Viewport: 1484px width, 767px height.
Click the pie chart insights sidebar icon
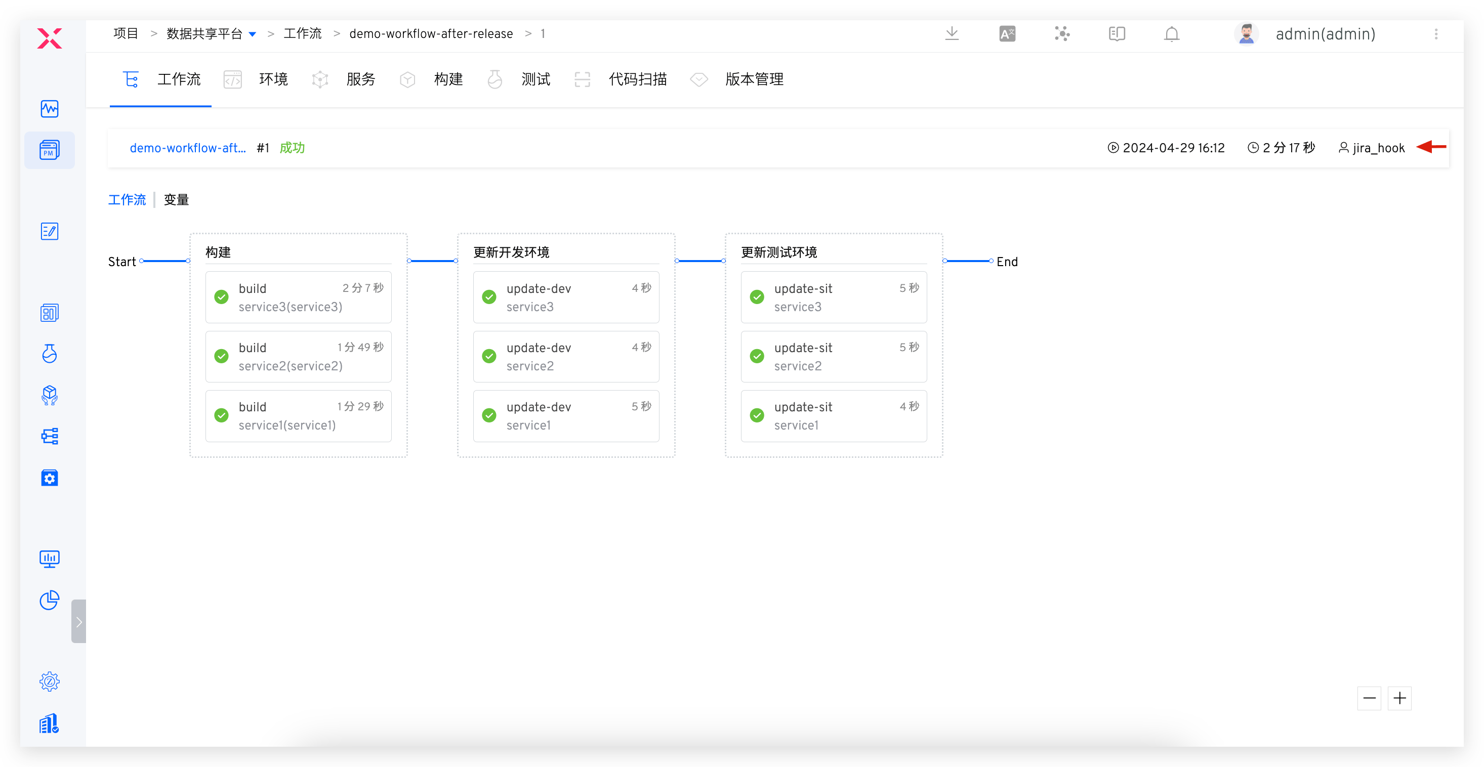(50, 600)
